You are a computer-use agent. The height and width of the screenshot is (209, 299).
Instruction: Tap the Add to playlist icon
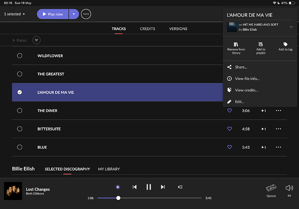coord(261,44)
